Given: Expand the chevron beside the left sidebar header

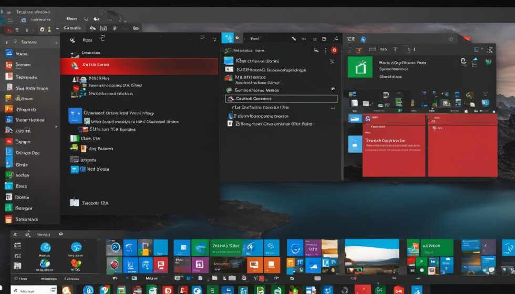Looking at the screenshot, I should [x=52, y=42].
